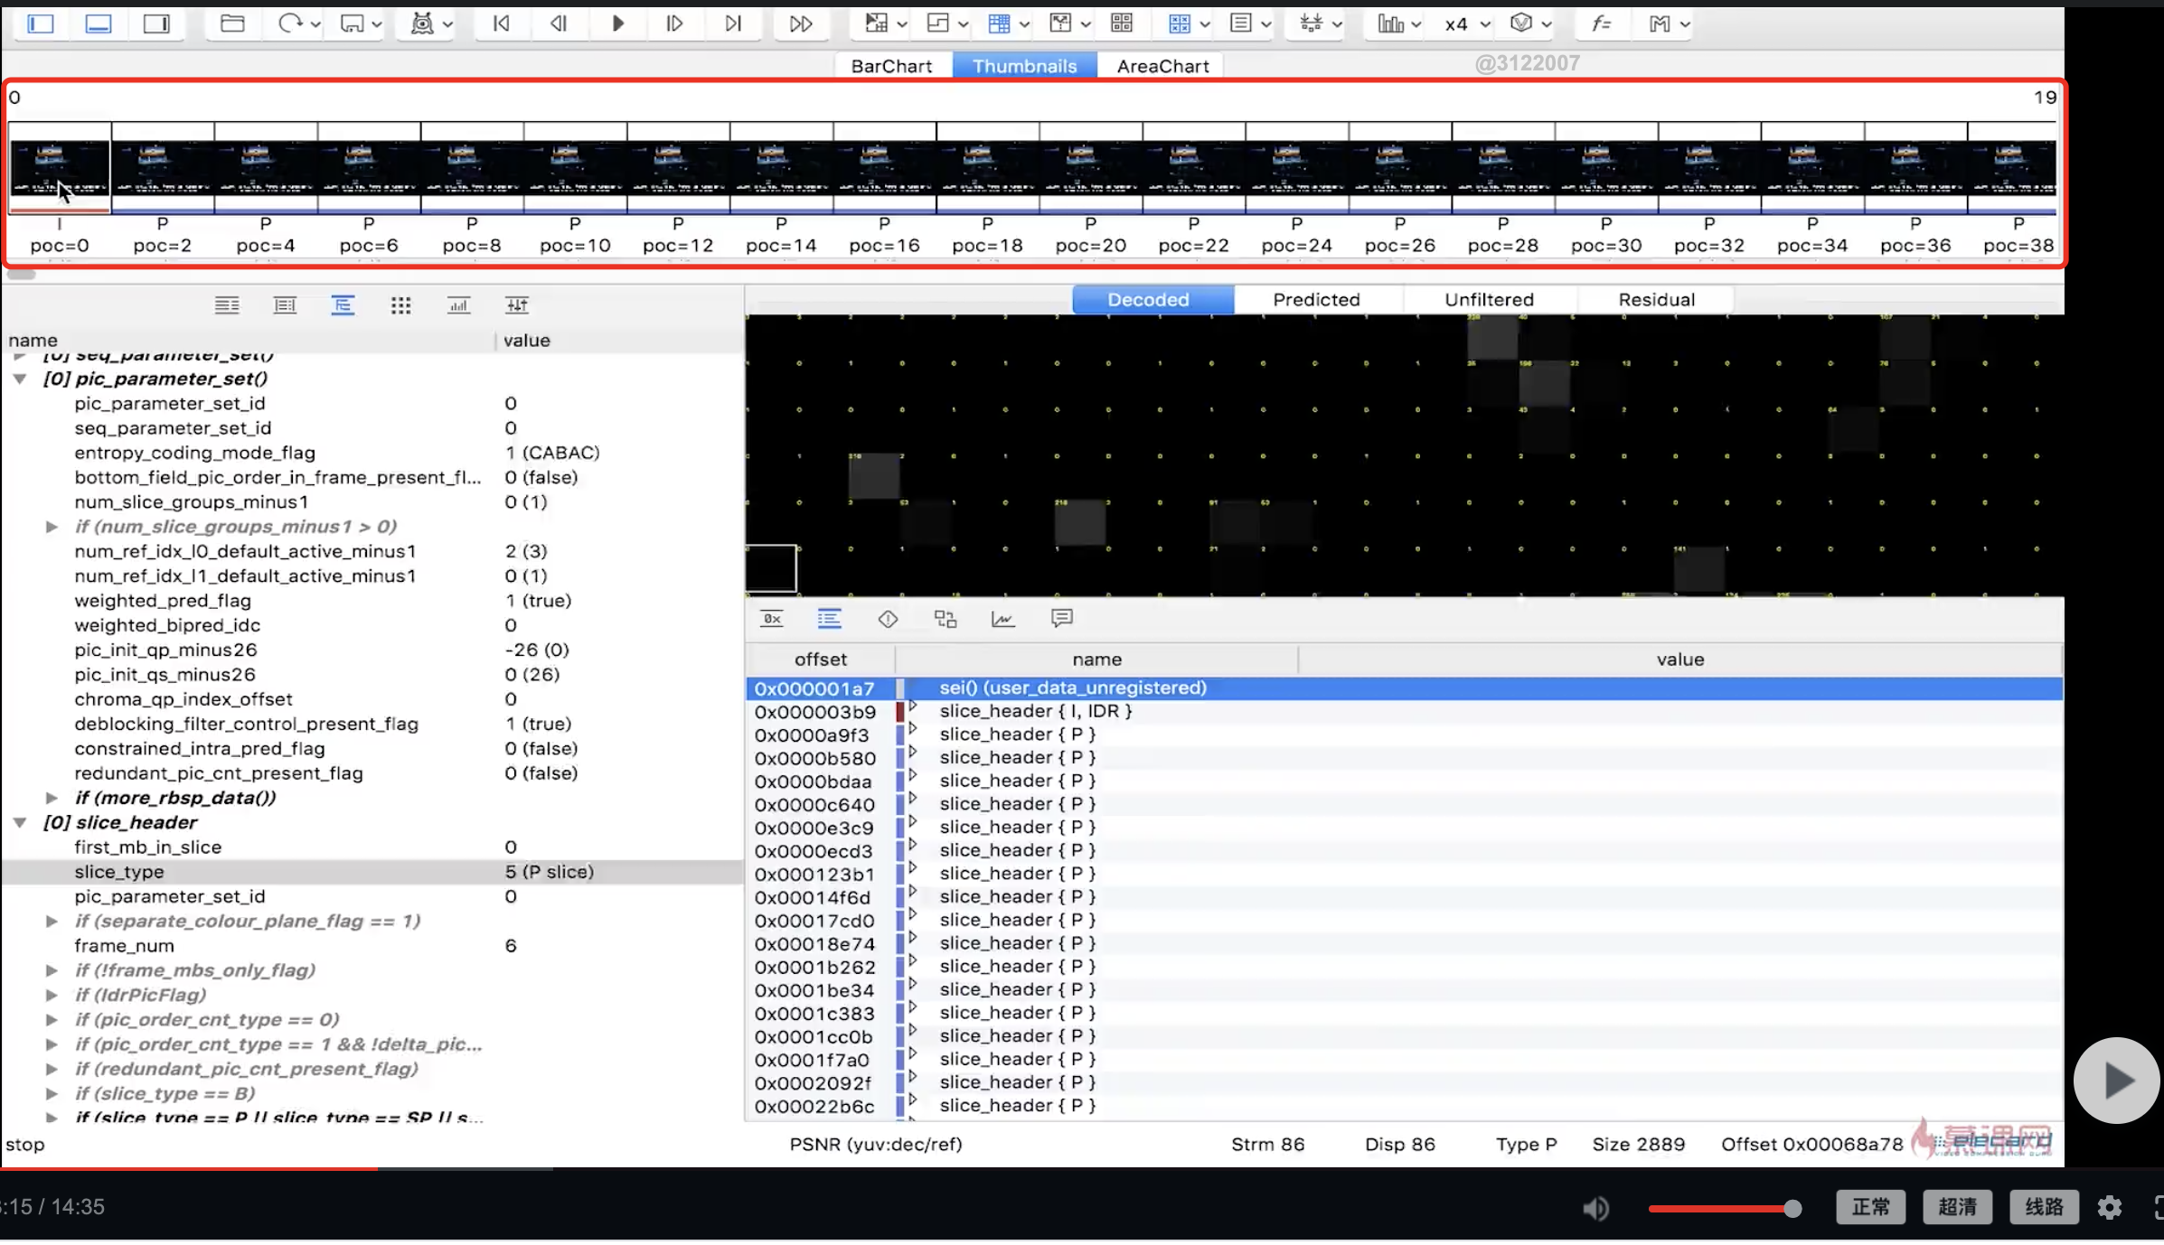
Task: Click the comment bubble icon
Action: (x=1061, y=619)
